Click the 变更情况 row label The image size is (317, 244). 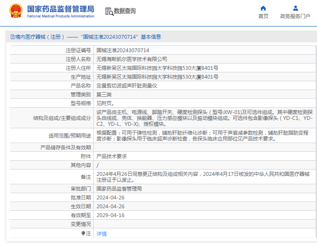pos(81,224)
